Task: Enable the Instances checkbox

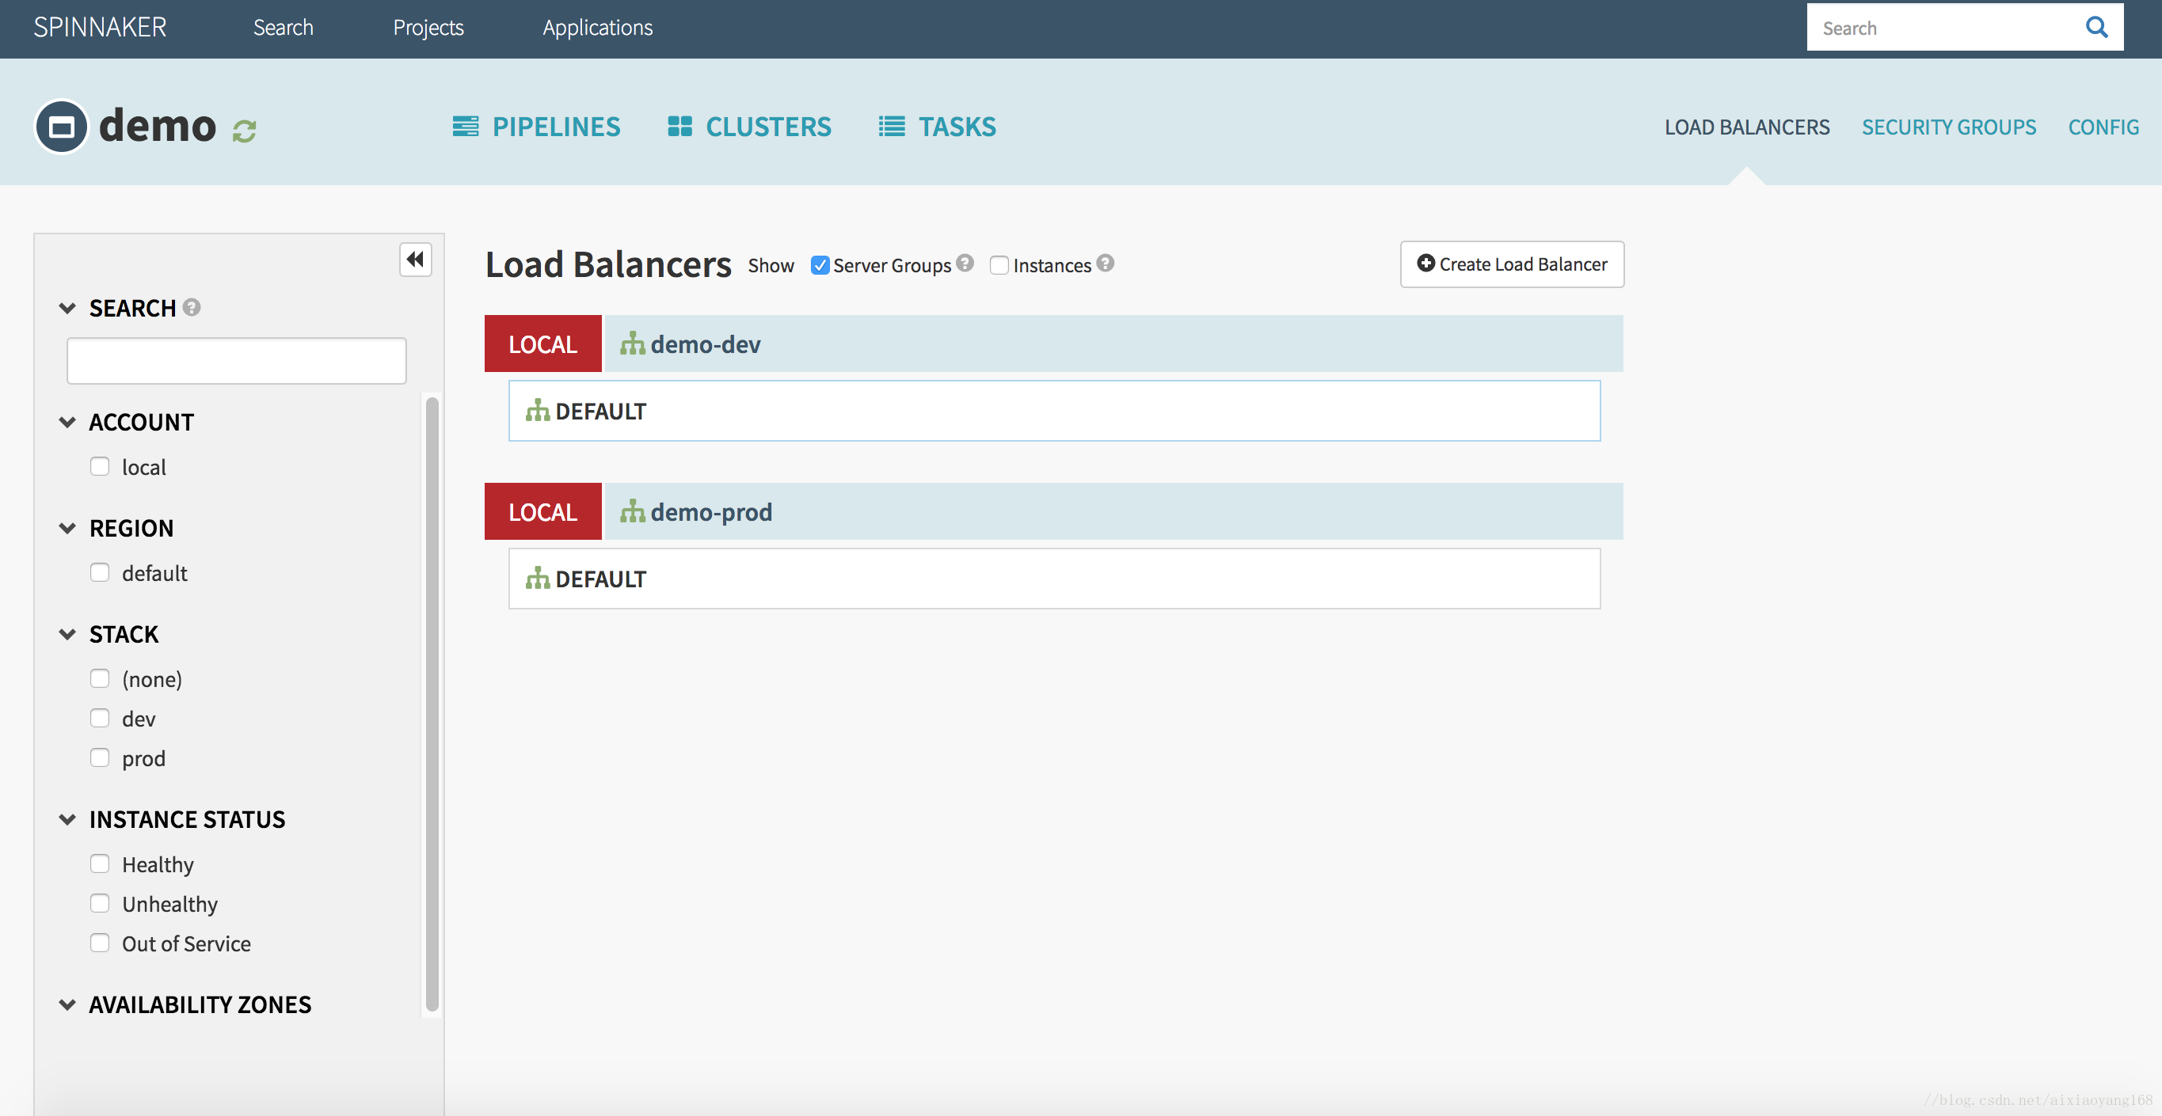Action: click(x=999, y=265)
